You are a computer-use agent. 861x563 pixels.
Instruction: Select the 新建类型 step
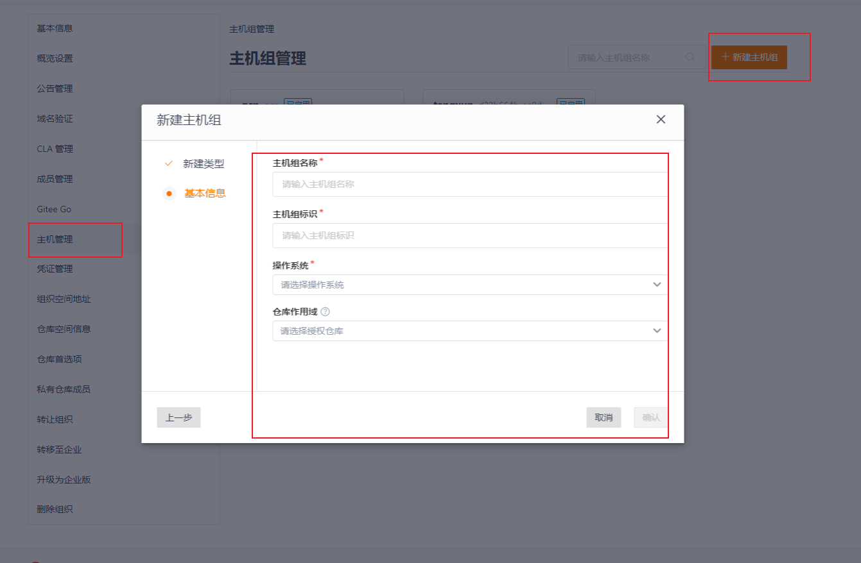[204, 164]
